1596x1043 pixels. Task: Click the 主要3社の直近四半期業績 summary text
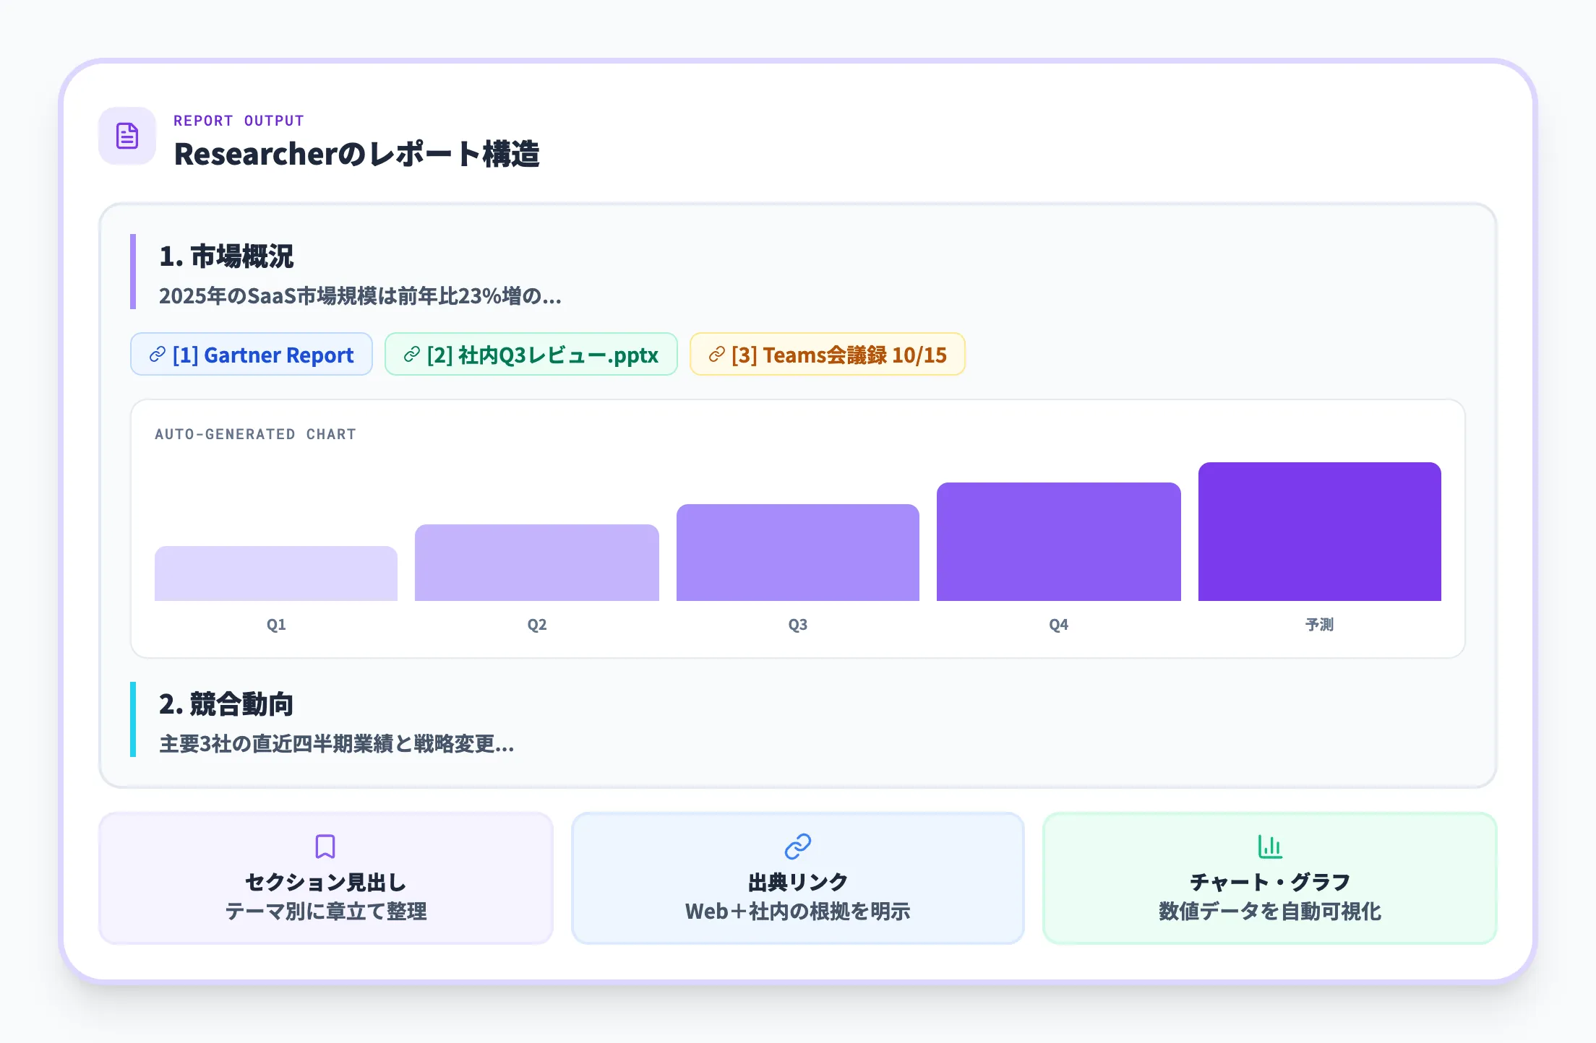[x=337, y=744]
